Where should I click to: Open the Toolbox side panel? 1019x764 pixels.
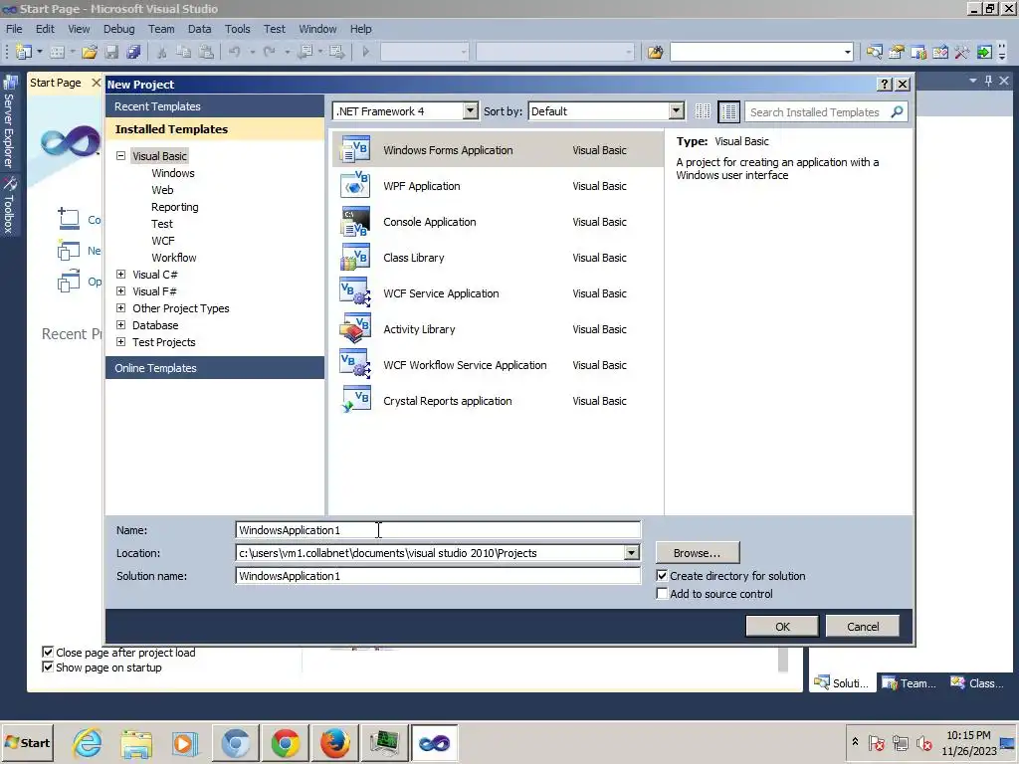click(9, 205)
